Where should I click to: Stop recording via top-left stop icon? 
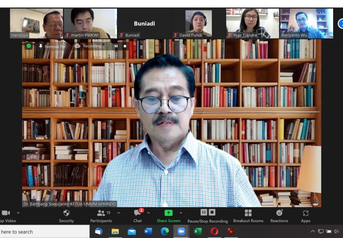pyautogui.click(x=125, y=46)
